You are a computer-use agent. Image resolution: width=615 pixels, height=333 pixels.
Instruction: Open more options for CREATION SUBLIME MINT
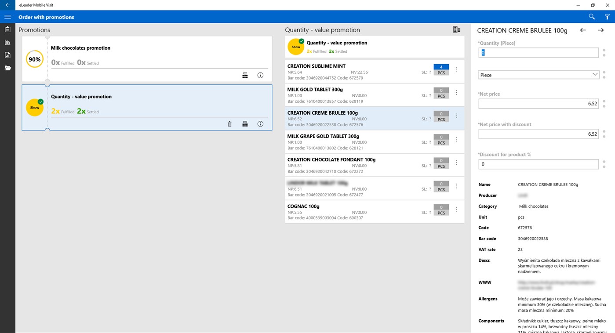point(457,69)
